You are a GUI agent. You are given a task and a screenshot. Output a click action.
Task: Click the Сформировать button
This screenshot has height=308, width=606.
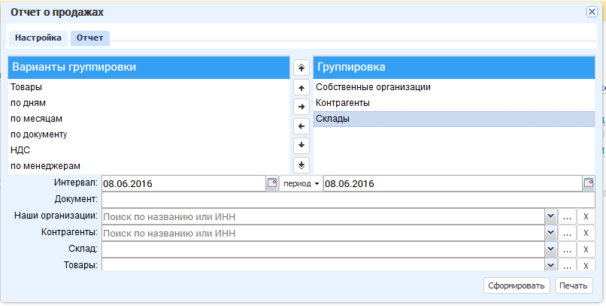pyautogui.click(x=517, y=285)
